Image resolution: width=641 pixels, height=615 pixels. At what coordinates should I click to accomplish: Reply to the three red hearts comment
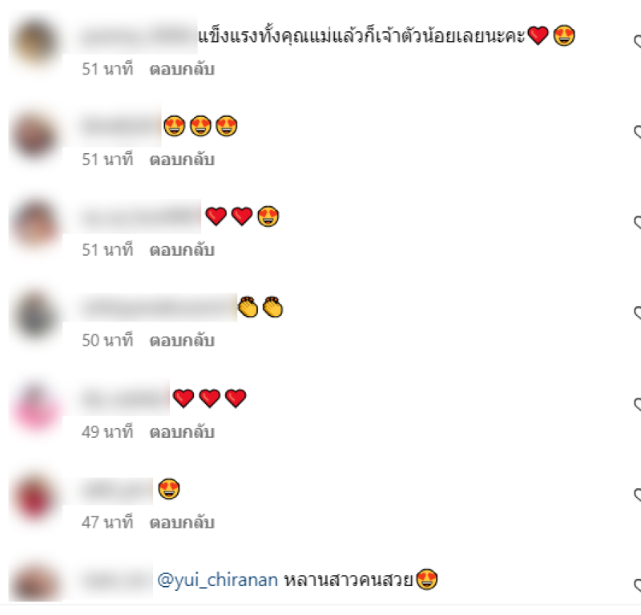[x=182, y=432]
